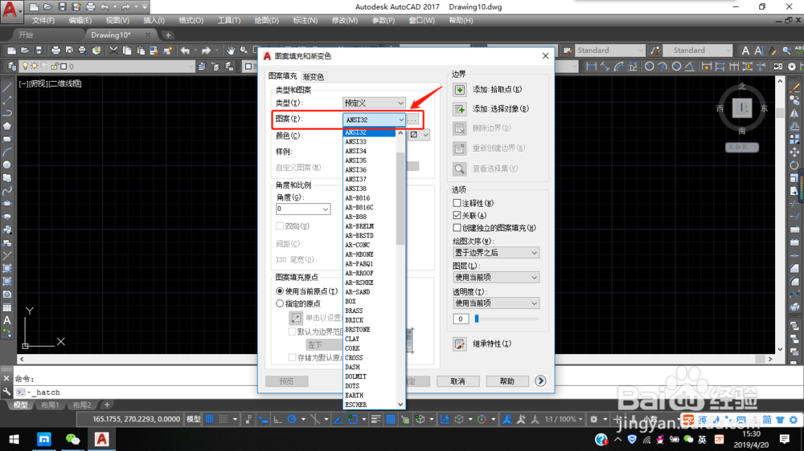Click the Cancel button
Screen dimensions: 804x451
pos(458,381)
